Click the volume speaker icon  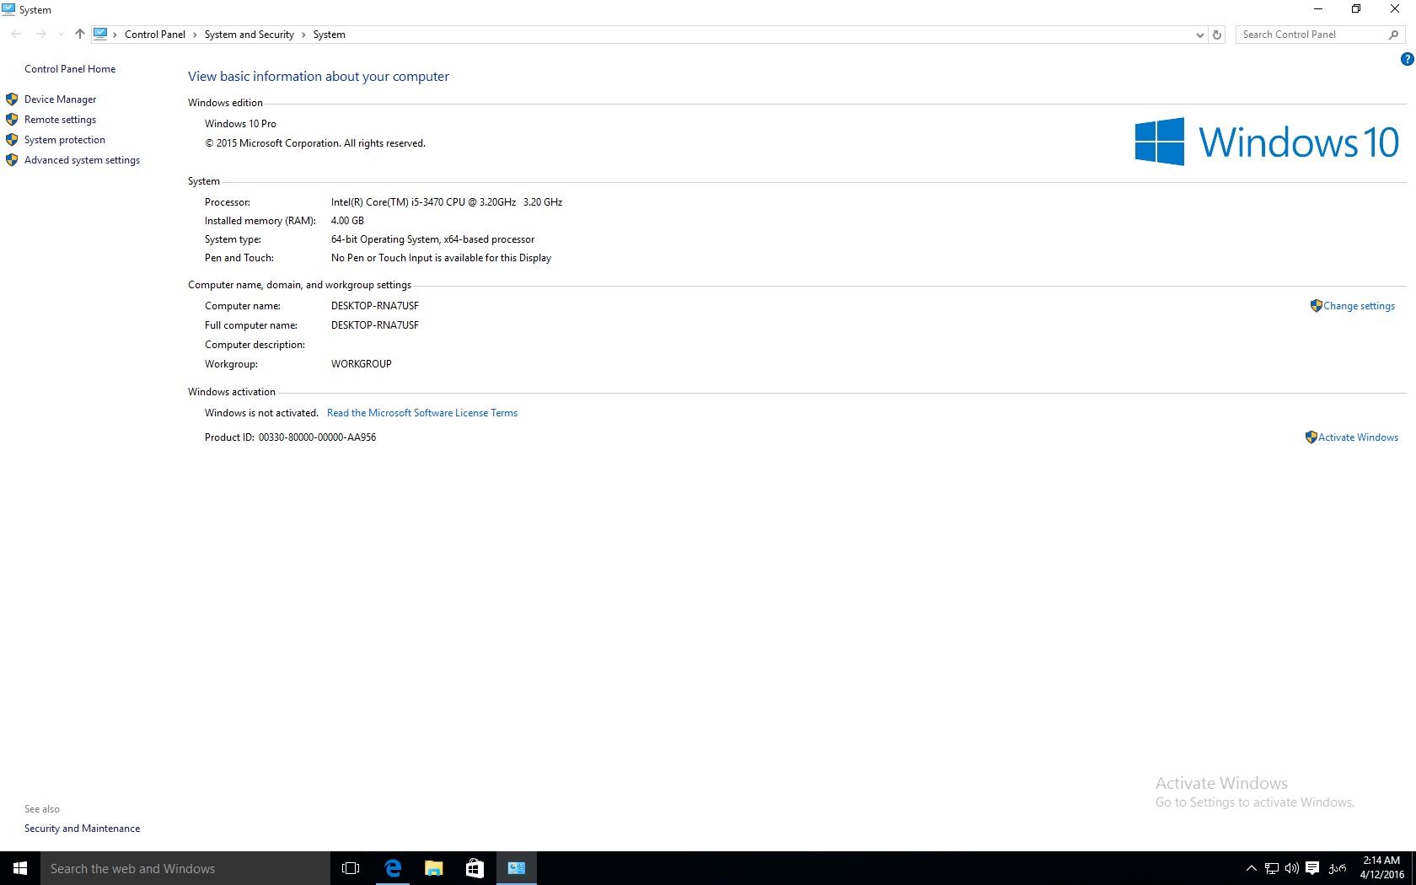[x=1292, y=868]
